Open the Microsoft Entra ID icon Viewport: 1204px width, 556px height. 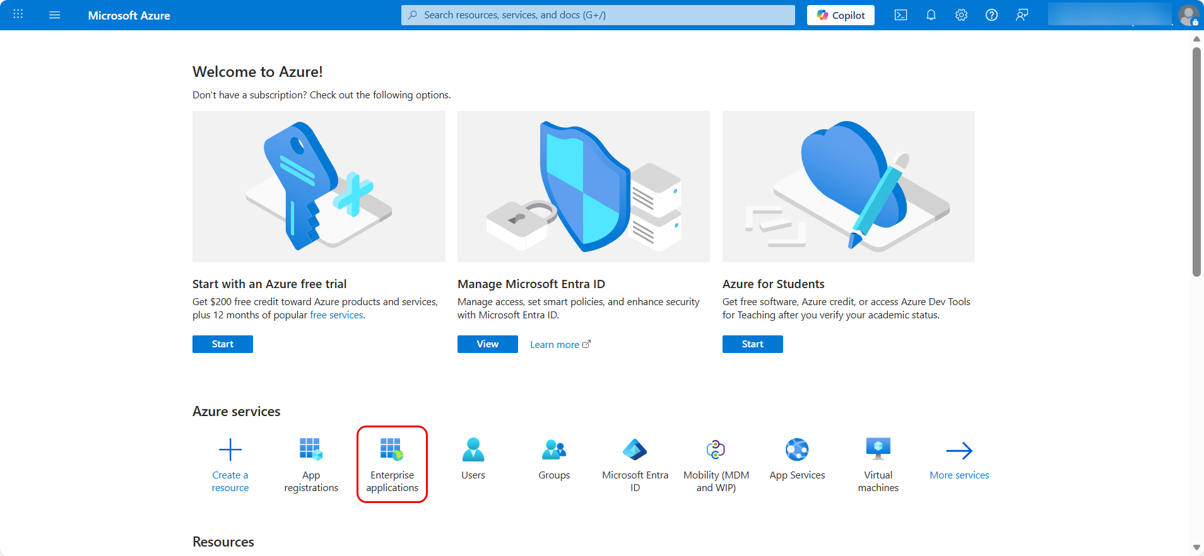[635, 449]
